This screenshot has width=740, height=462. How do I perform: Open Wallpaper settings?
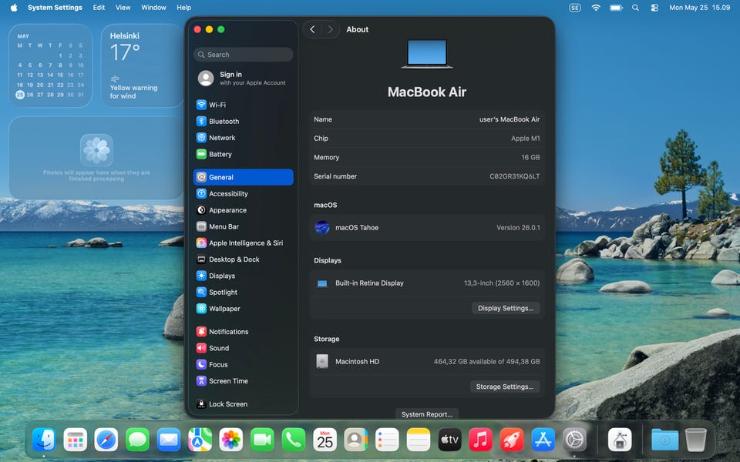pos(243,309)
